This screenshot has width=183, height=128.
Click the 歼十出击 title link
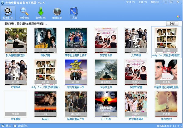point(106,119)
